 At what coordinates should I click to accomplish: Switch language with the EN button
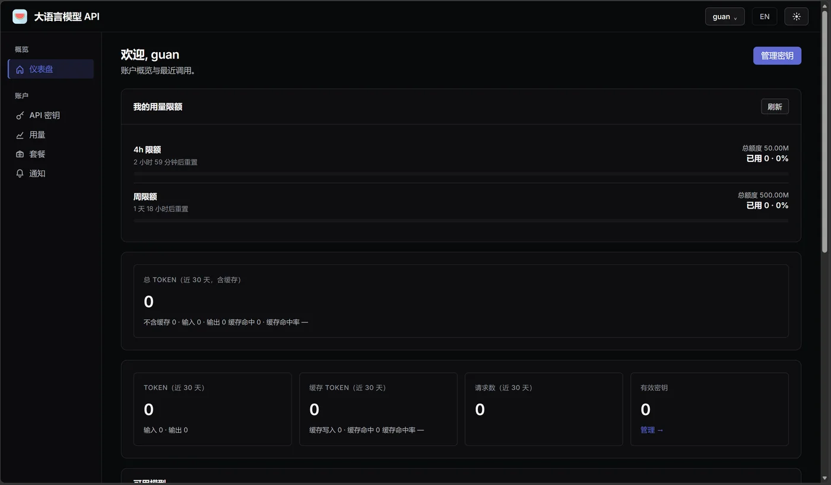point(765,17)
